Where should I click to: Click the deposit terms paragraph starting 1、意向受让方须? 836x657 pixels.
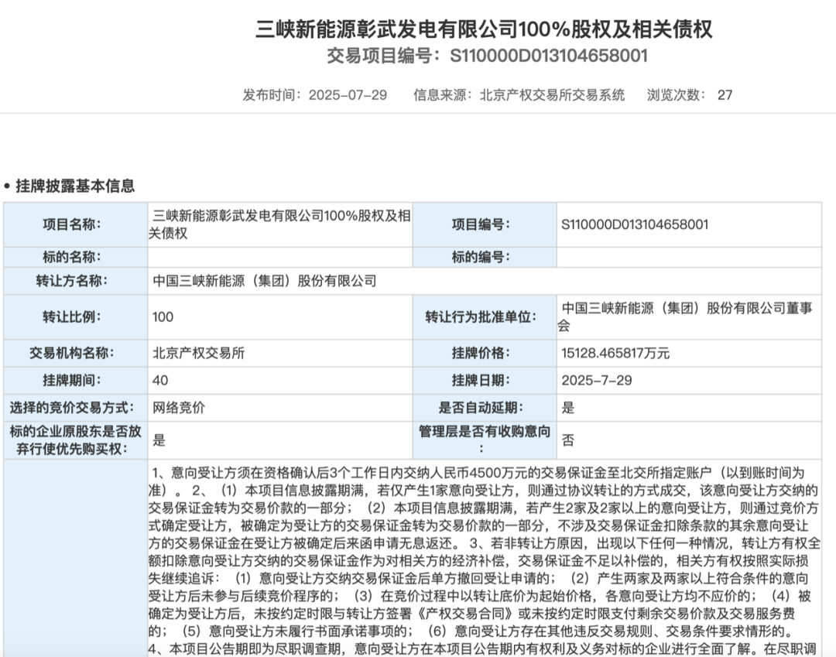tap(485, 560)
